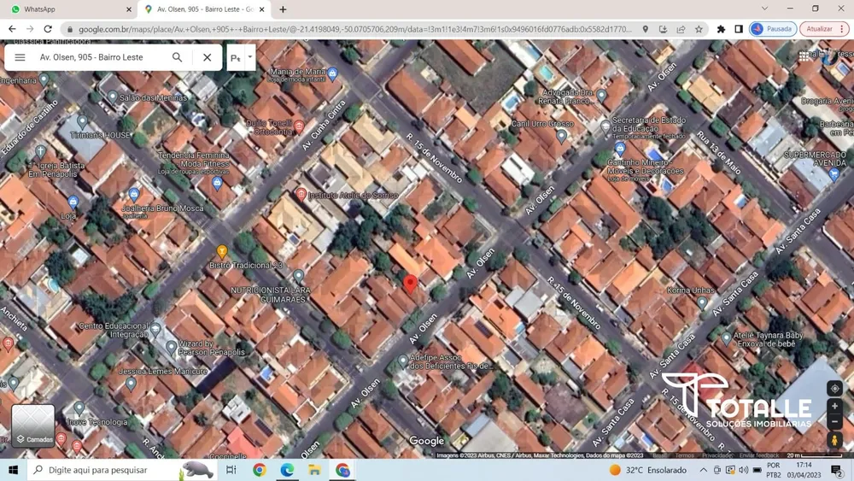The image size is (854, 481).
Task: Close the WhatsApp tab
Action: 129,9
